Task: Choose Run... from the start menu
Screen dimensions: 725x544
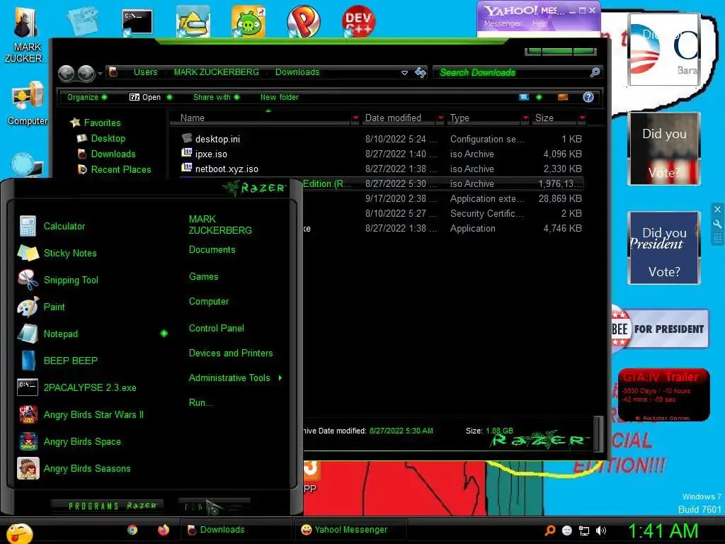Action: pos(201,402)
